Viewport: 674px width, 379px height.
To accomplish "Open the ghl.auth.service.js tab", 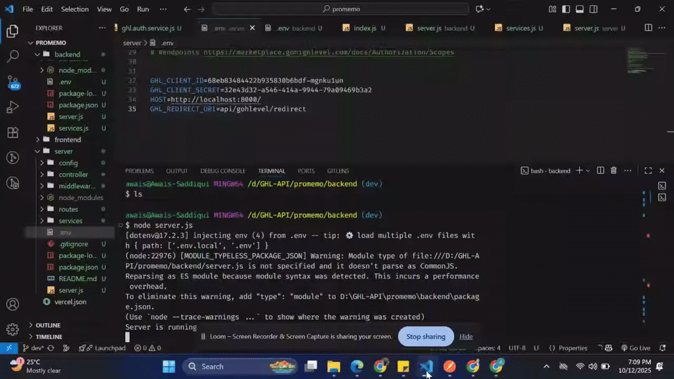I will (148, 28).
